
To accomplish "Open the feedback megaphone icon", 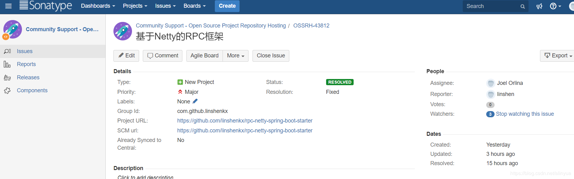I will pyautogui.click(x=539, y=6).
